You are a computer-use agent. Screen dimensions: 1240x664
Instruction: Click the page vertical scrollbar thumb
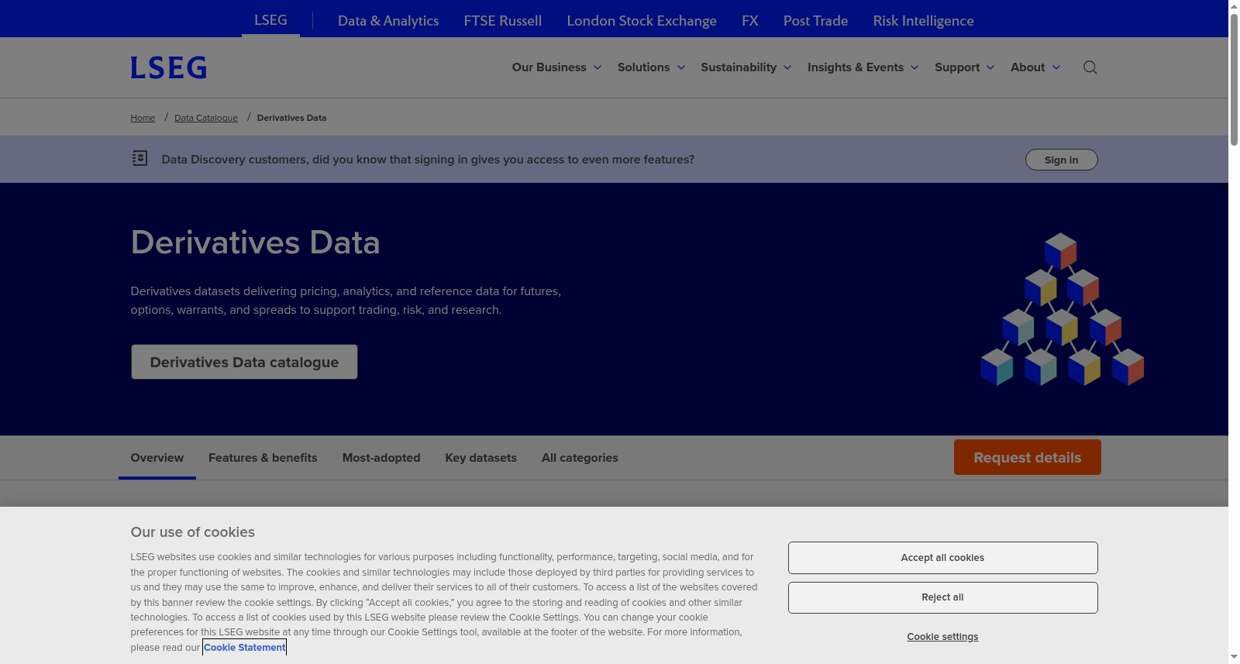1234,79
